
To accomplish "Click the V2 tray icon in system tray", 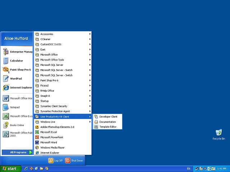I will click(x=213, y=169).
